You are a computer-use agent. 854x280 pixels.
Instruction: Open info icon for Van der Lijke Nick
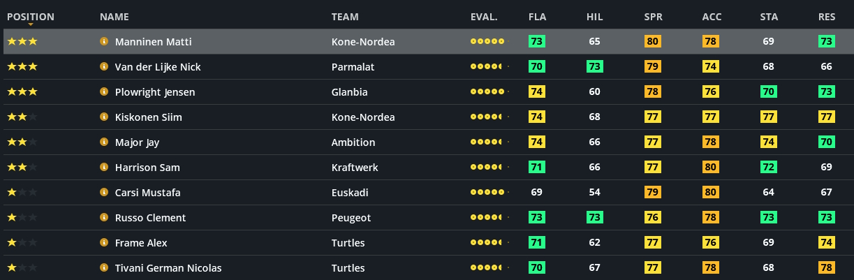(104, 67)
